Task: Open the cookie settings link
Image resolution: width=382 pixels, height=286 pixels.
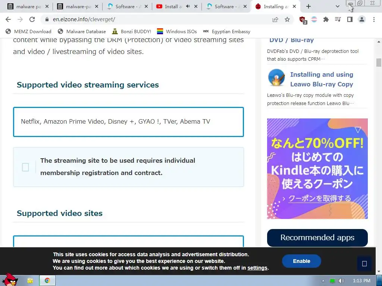Action: tap(257, 268)
